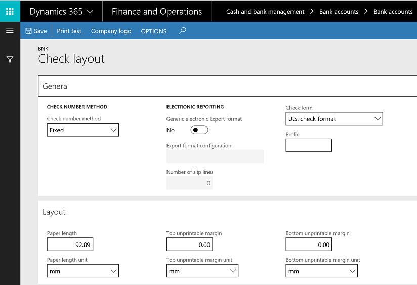Click Company logo button
This screenshot has width=417, height=285.
point(111,31)
